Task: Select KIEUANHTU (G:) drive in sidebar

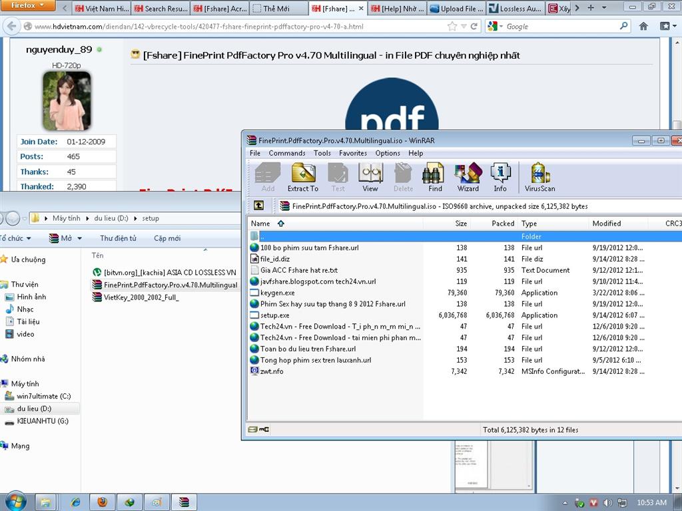Action: tap(42, 421)
